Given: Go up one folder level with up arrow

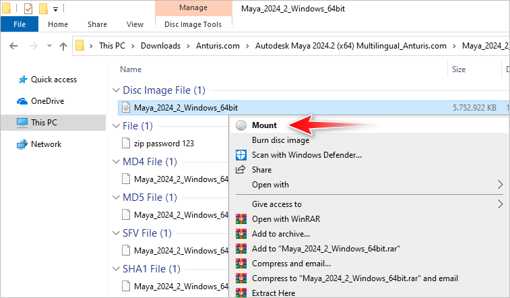Looking at the screenshot, I should point(63,47).
